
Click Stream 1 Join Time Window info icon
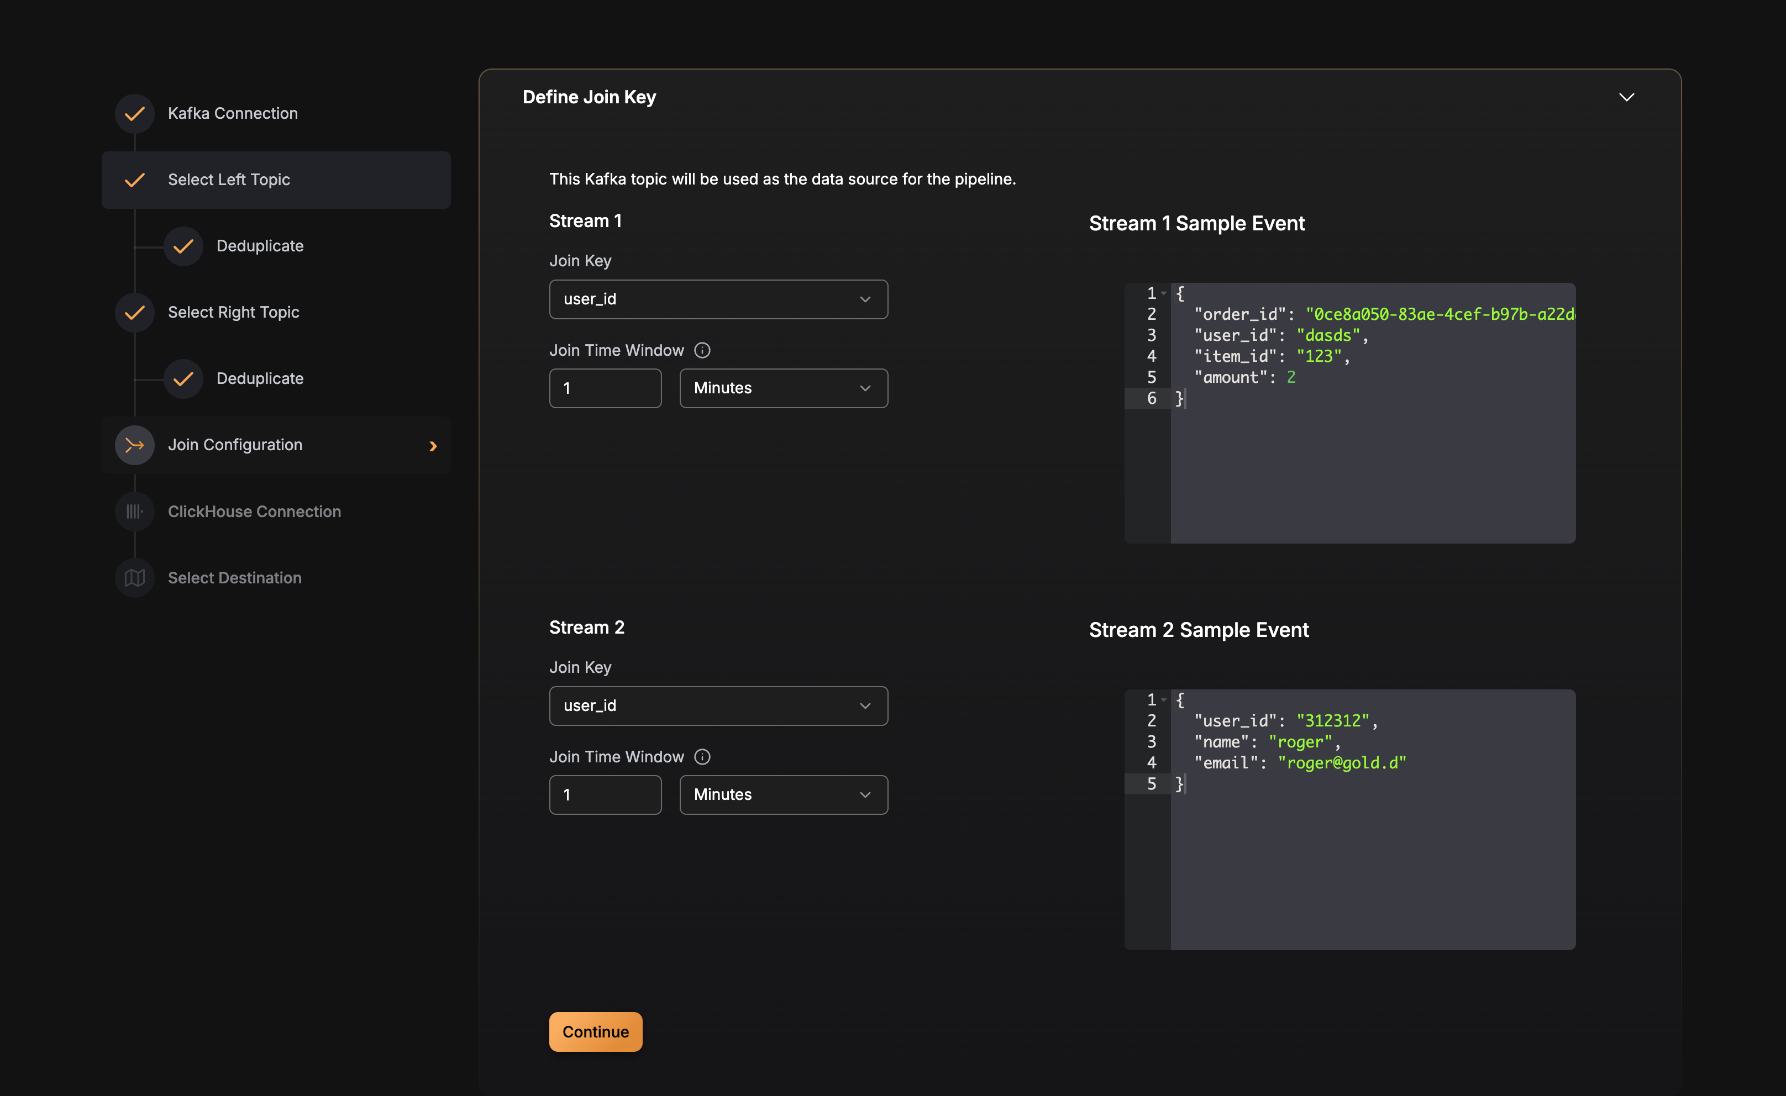tap(702, 350)
